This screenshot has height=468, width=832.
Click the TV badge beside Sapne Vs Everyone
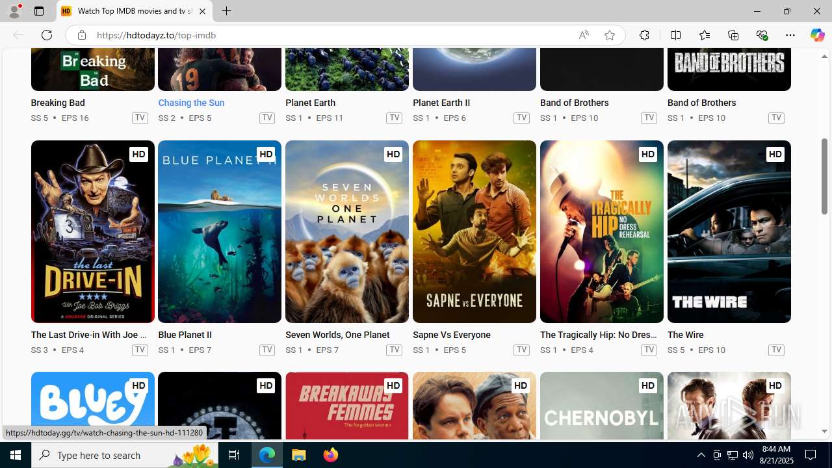[x=521, y=350]
